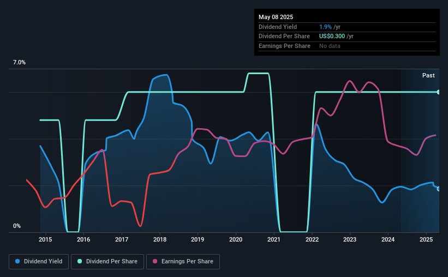Click the 2024 x-axis label
Image resolution: width=448 pixels, height=277 pixels.
click(388, 239)
